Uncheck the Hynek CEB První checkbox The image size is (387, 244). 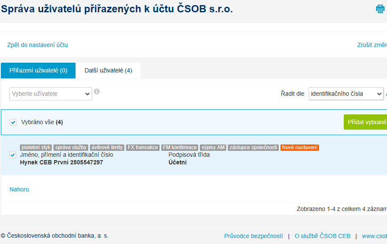[13, 155]
